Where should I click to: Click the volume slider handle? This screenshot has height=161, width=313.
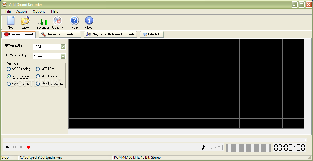point(221,148)
